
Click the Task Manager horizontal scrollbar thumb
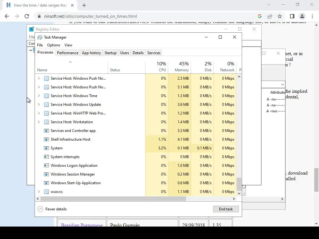pyautogui.click(x=113, y=199)
